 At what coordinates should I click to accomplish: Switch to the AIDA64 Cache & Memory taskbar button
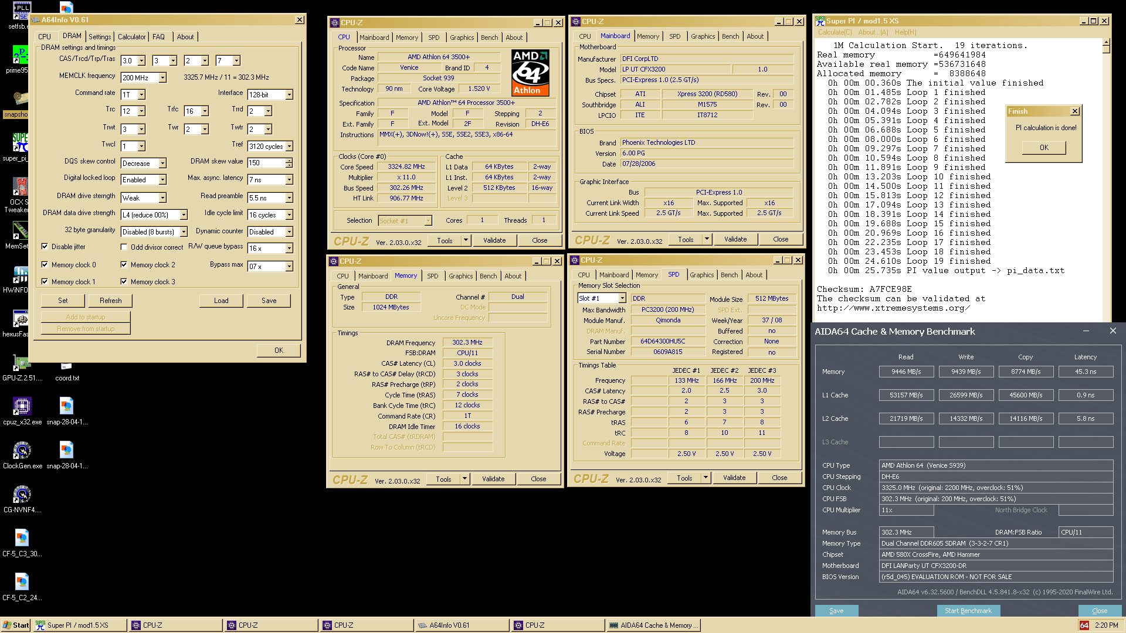653,625
